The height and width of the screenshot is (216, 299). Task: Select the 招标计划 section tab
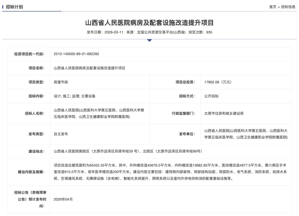[14, 7]
